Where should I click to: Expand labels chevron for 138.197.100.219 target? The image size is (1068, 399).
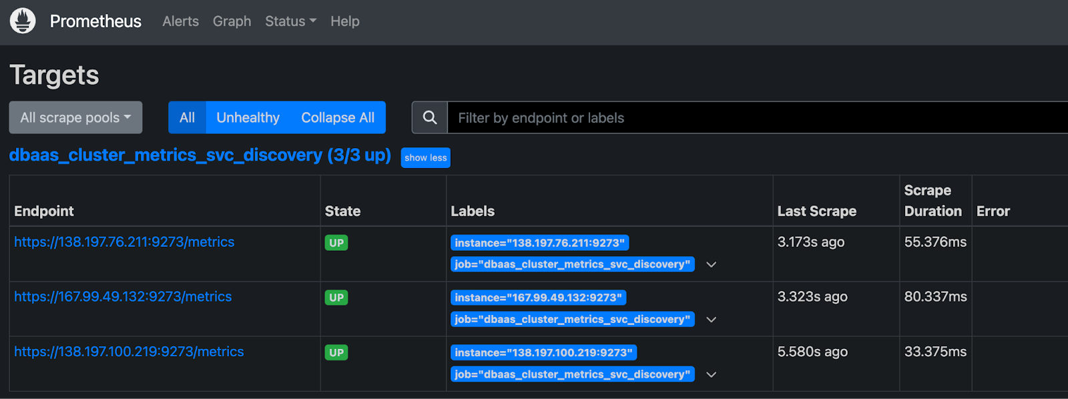(x=712, y=374)
